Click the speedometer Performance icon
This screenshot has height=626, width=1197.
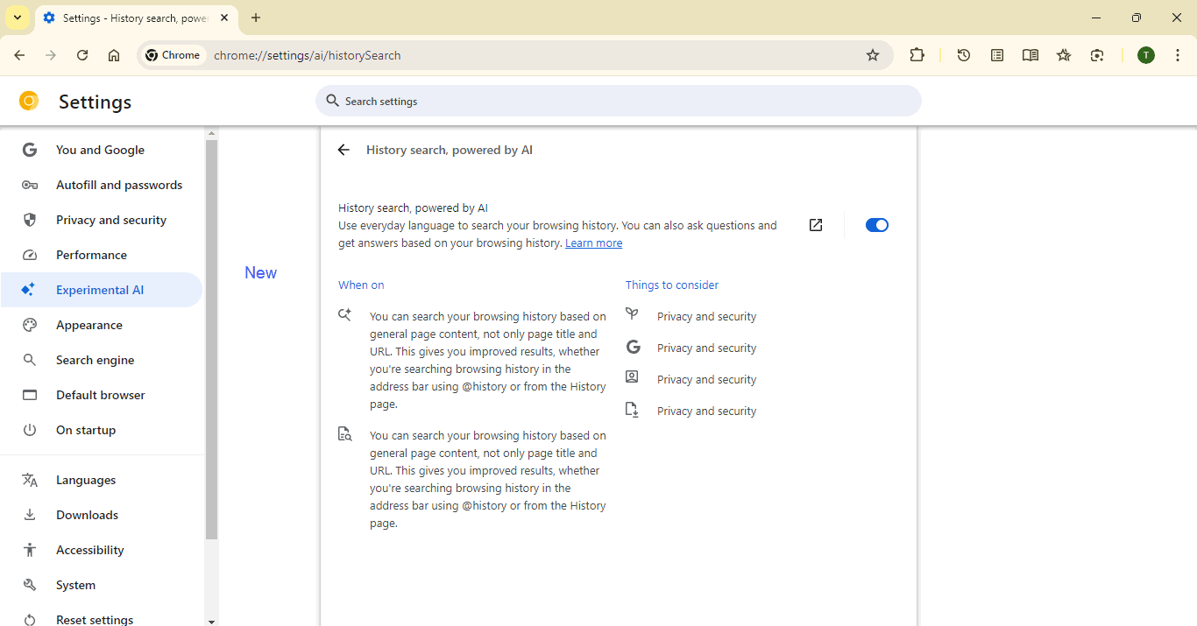30,255
